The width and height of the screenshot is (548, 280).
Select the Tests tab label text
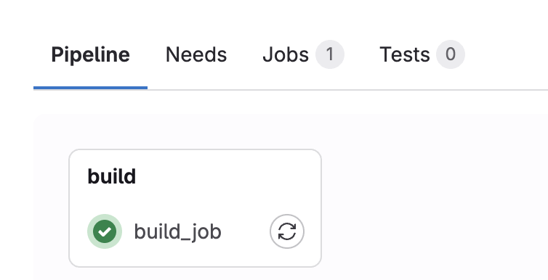(x=405, y=54)
